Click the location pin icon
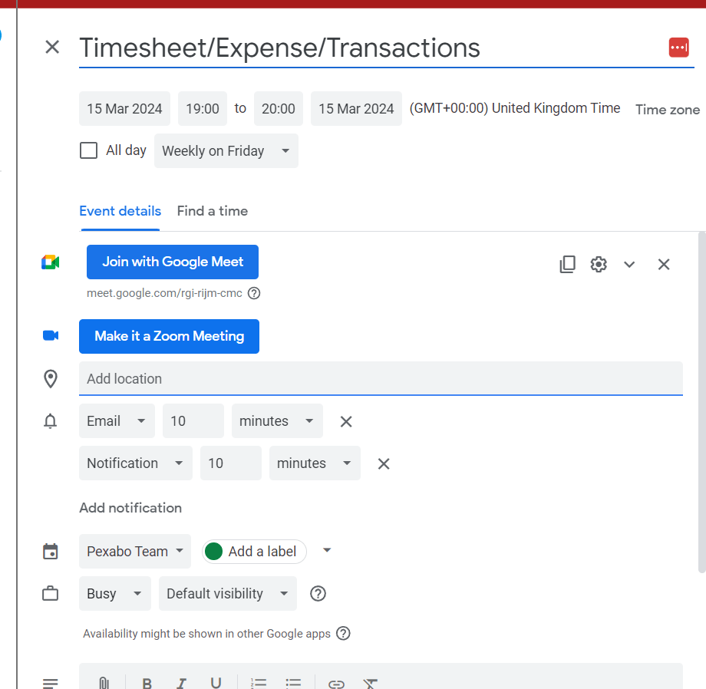The width and height of the screenshot is (706, 689). click(x=51, y=379)
